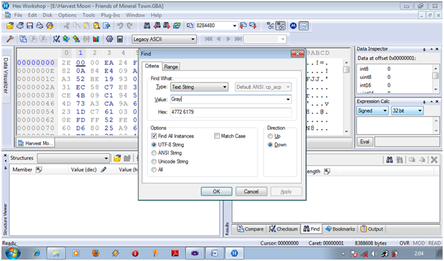Click uint8 row in Data Inspector
This screenshot has width=444, height=261.
click(x=395, y=77)
